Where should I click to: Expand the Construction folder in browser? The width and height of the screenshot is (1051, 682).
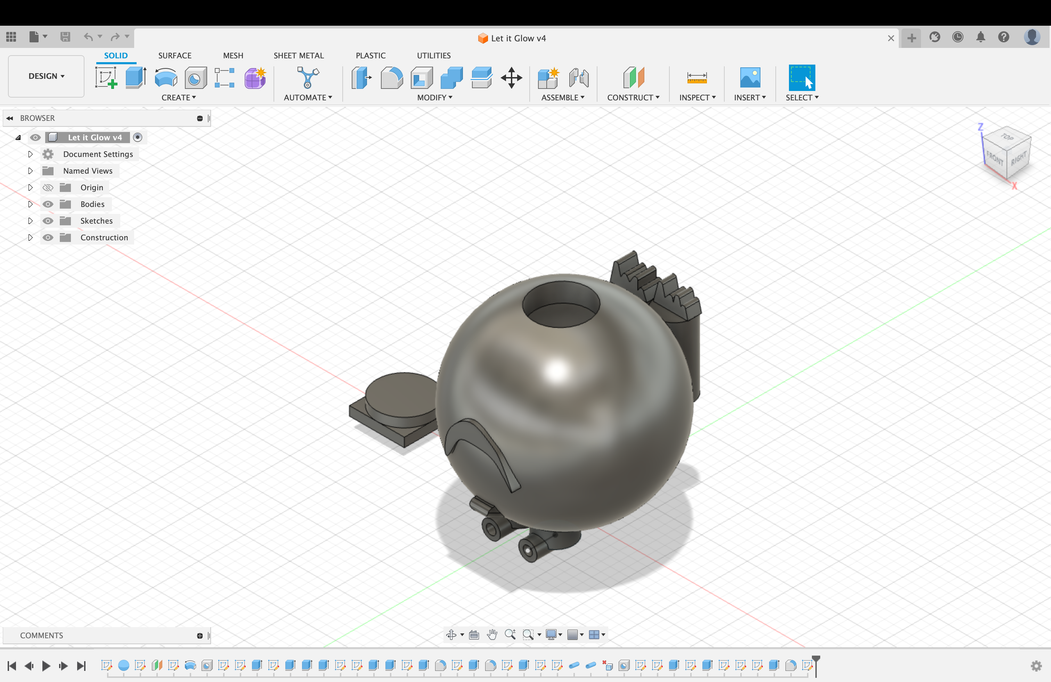point(30,237)
